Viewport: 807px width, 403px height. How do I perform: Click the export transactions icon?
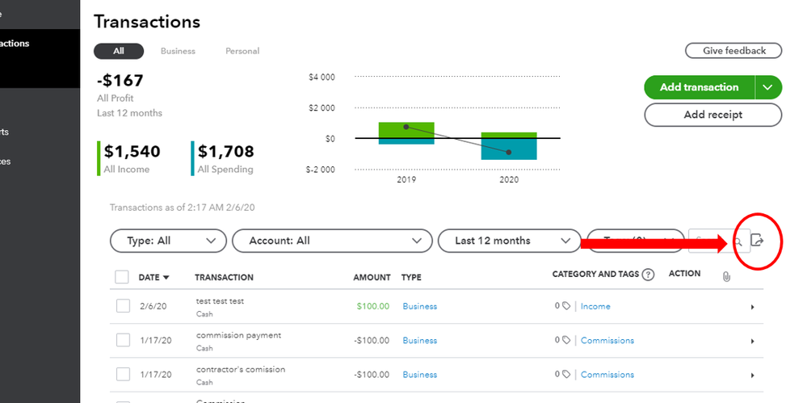[x=757, y=240]
